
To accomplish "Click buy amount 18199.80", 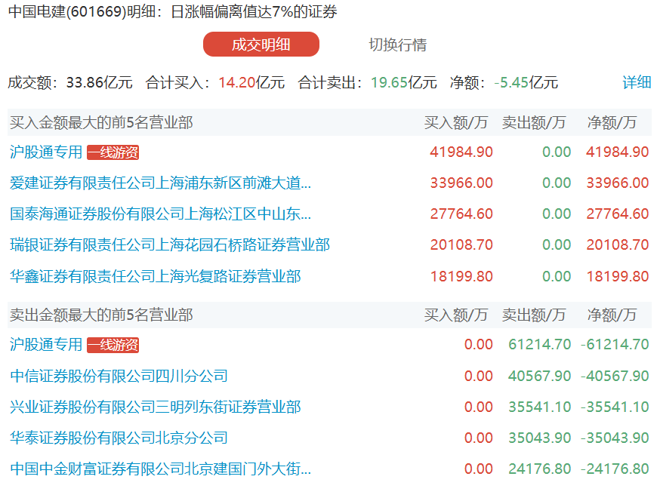I will point(461,276).
